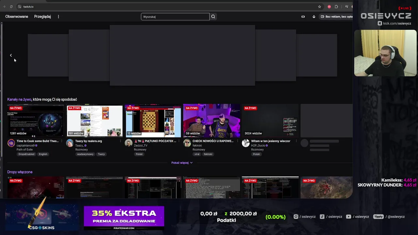This screenshot has width=418, height=235.
Task: Open title 'Time to Cook some Build Theo...'
Action: coord(38,141)
